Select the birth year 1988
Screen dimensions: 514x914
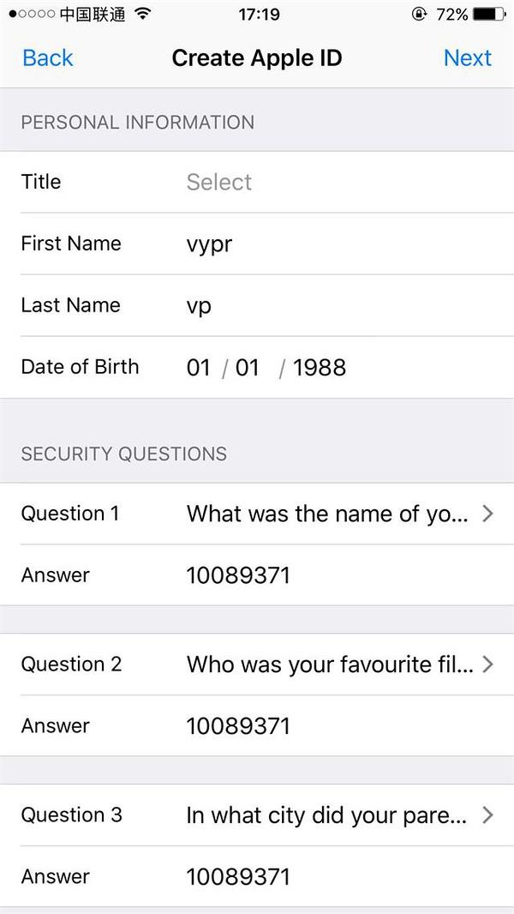(320, 368)
